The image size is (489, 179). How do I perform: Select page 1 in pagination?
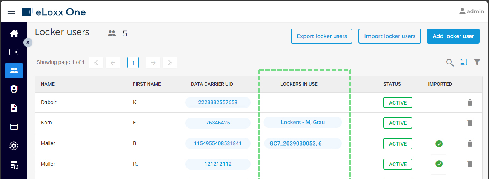tap(133, 62)
